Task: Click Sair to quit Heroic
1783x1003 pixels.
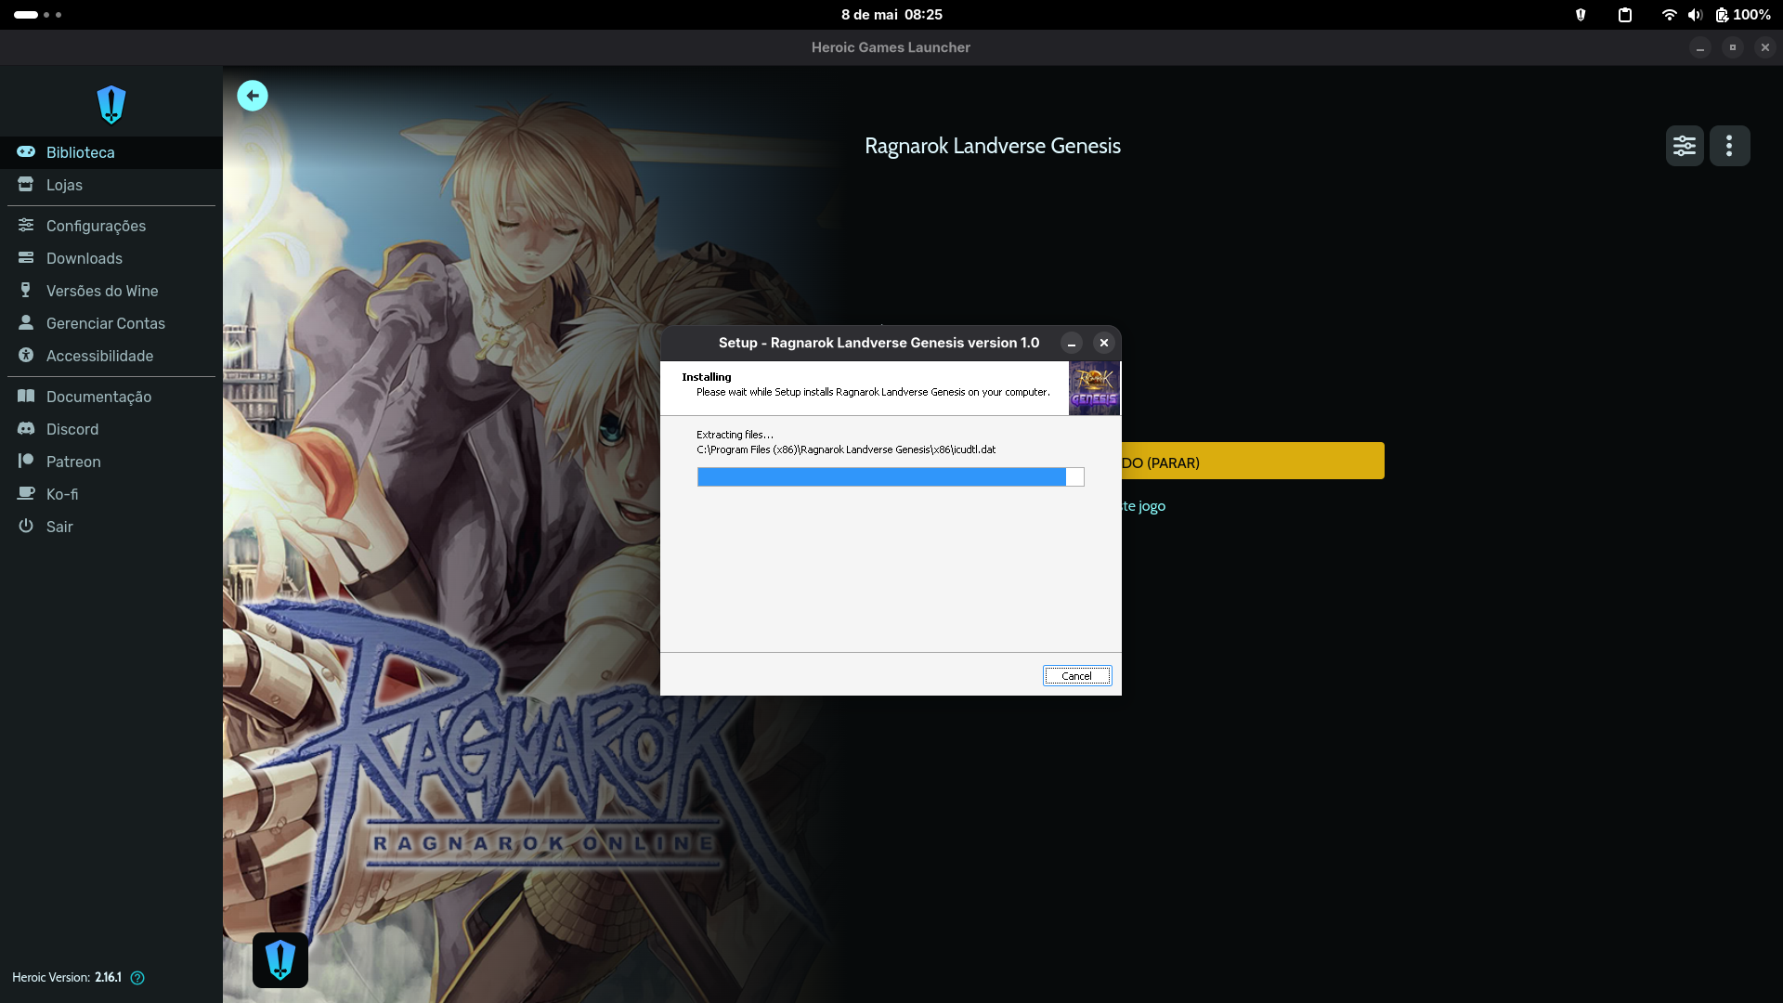Action: [x=111, y=527]
